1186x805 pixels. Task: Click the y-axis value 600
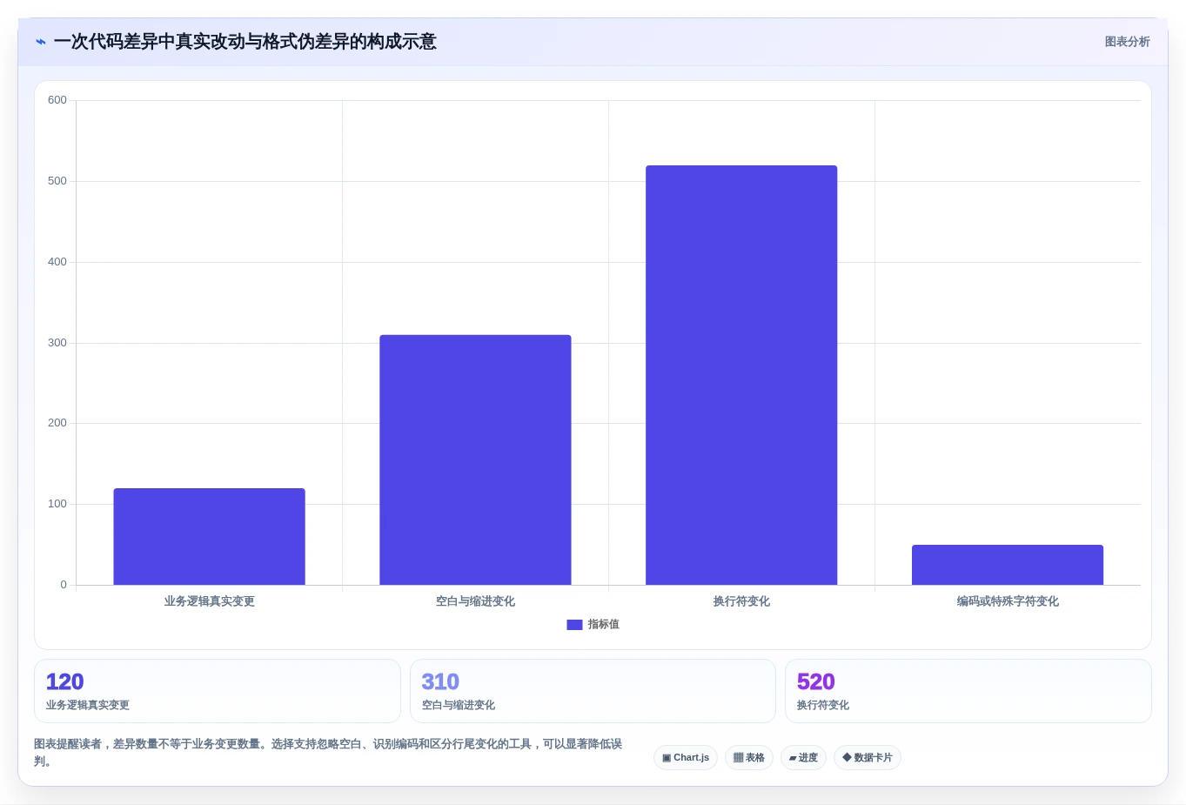click(57, 100)
